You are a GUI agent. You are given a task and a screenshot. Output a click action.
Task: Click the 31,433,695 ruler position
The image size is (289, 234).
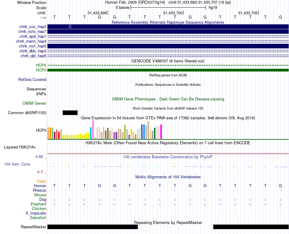click(x=97, y=13)
